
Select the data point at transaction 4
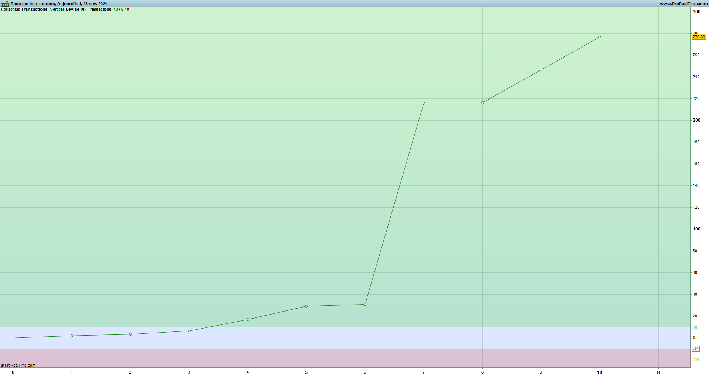click(x=248, y=319)
